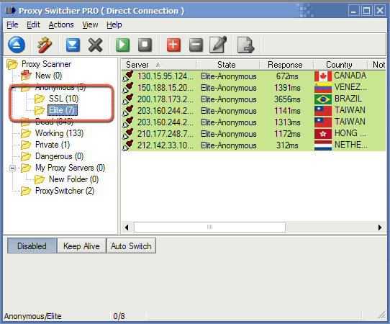Start proxy test with green play icon
The height and width of the screenshot is (324, 390).
click(122, 45)
